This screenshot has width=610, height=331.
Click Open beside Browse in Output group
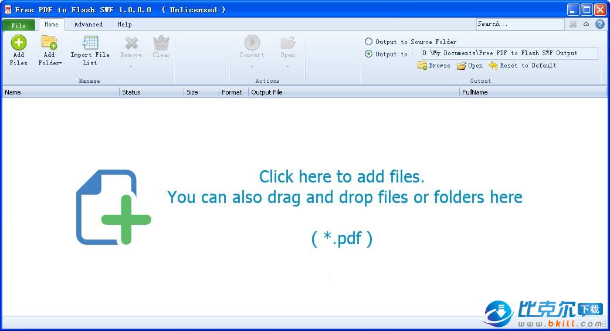pos(470,66)
